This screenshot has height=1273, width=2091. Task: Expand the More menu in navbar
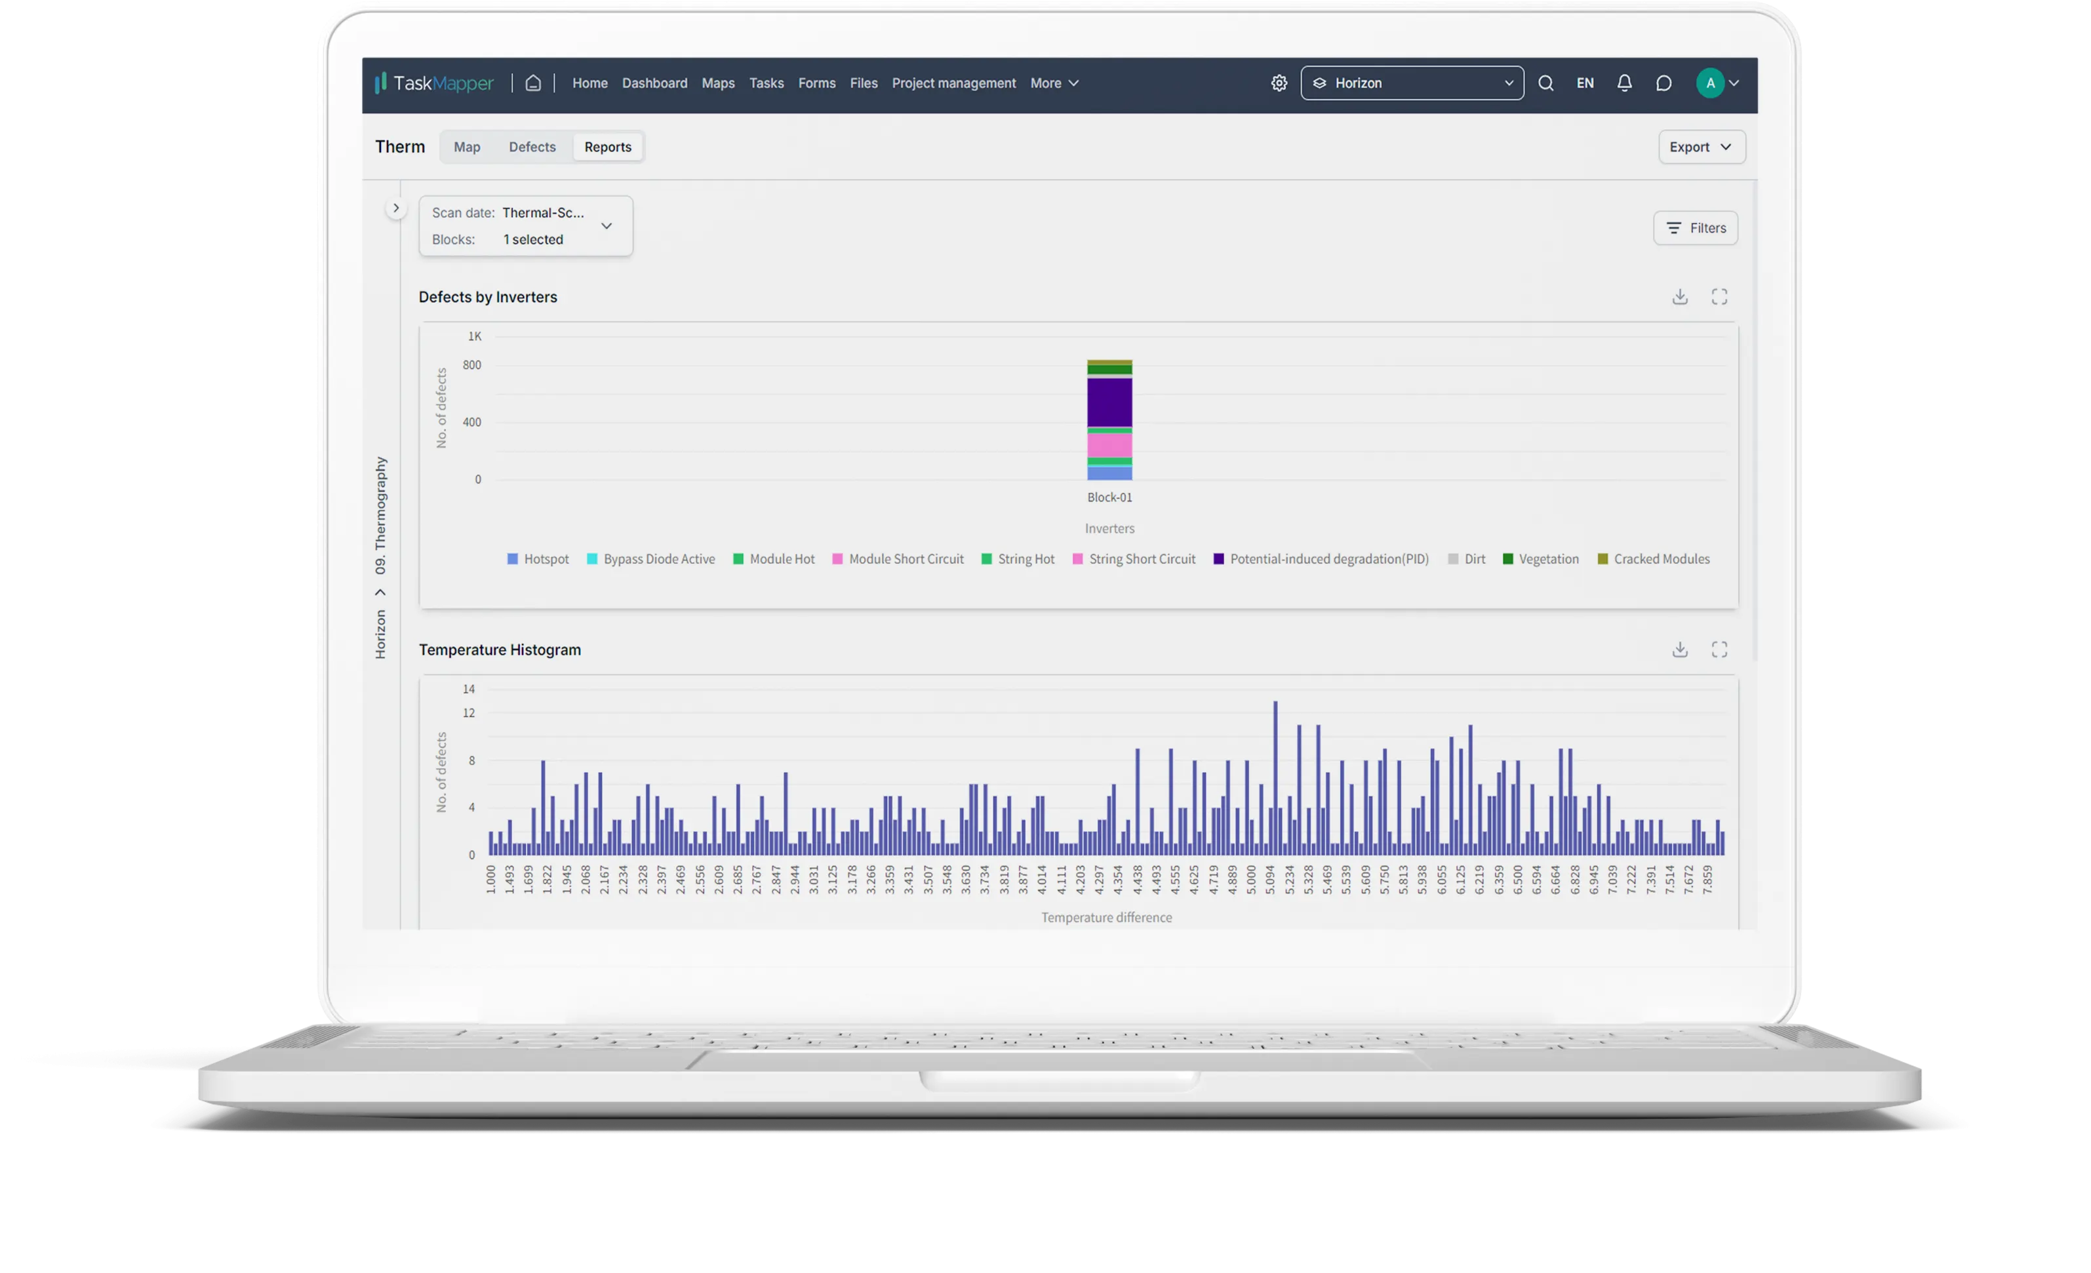click(x=1054, y=83)
